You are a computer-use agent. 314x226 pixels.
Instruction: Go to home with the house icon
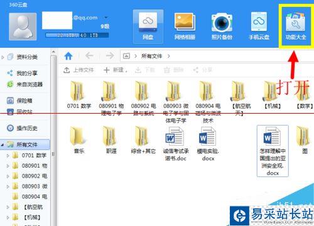(68, 56)
